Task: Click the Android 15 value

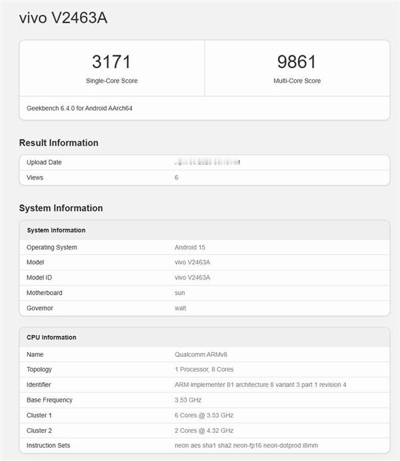Action: tap(190, 248)
